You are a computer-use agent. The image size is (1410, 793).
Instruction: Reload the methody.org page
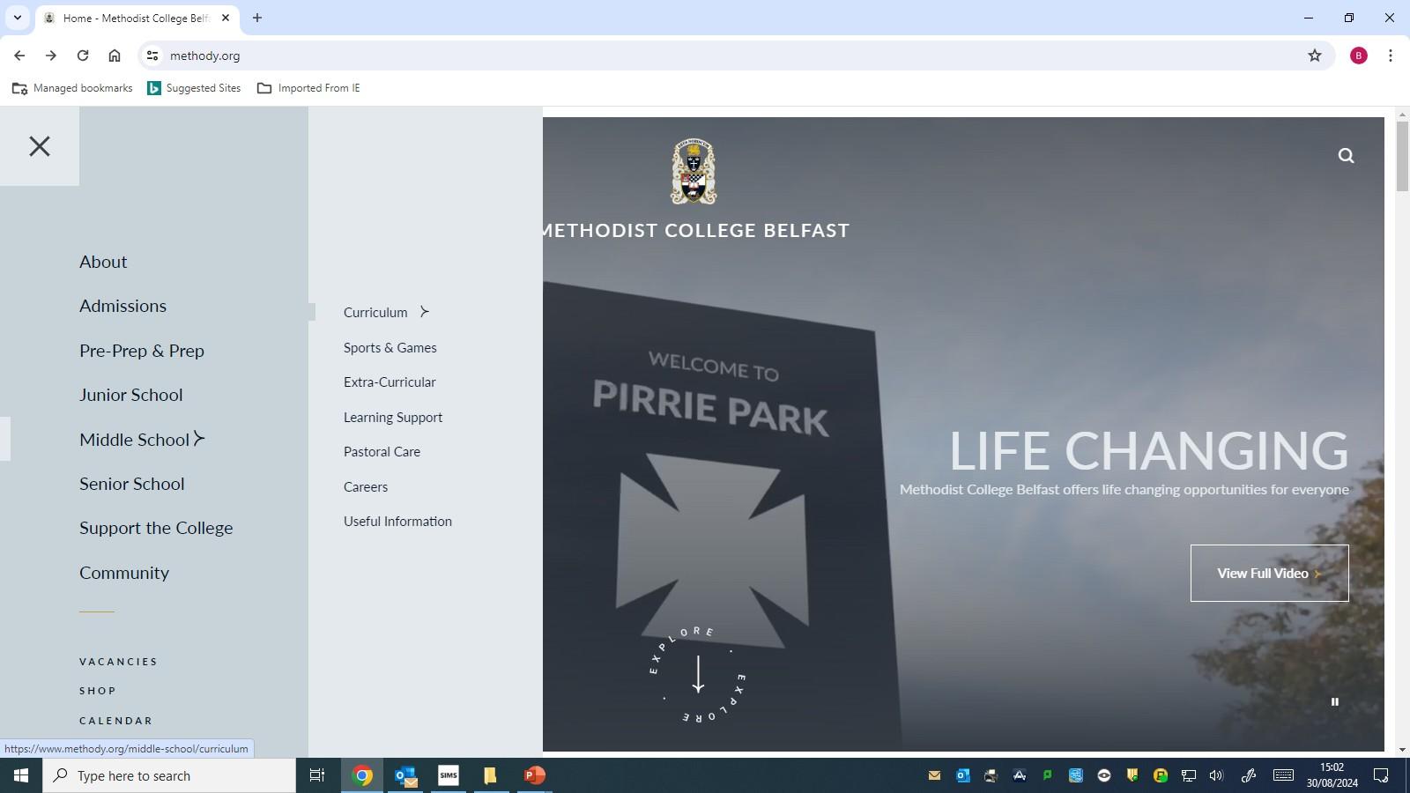coord(83,56)
